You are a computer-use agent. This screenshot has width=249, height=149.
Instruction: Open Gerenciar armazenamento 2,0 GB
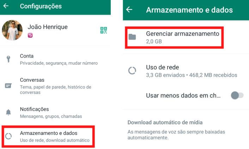(x=174, y=38)
